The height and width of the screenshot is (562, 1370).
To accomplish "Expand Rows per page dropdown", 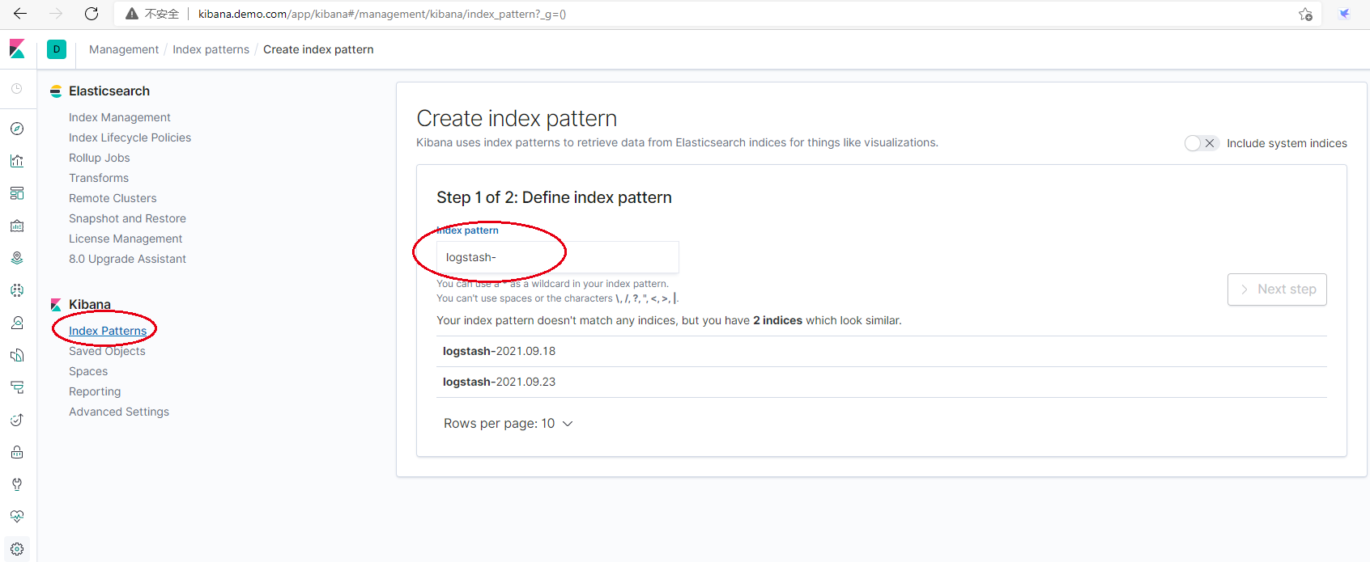I will pos(508,424).
